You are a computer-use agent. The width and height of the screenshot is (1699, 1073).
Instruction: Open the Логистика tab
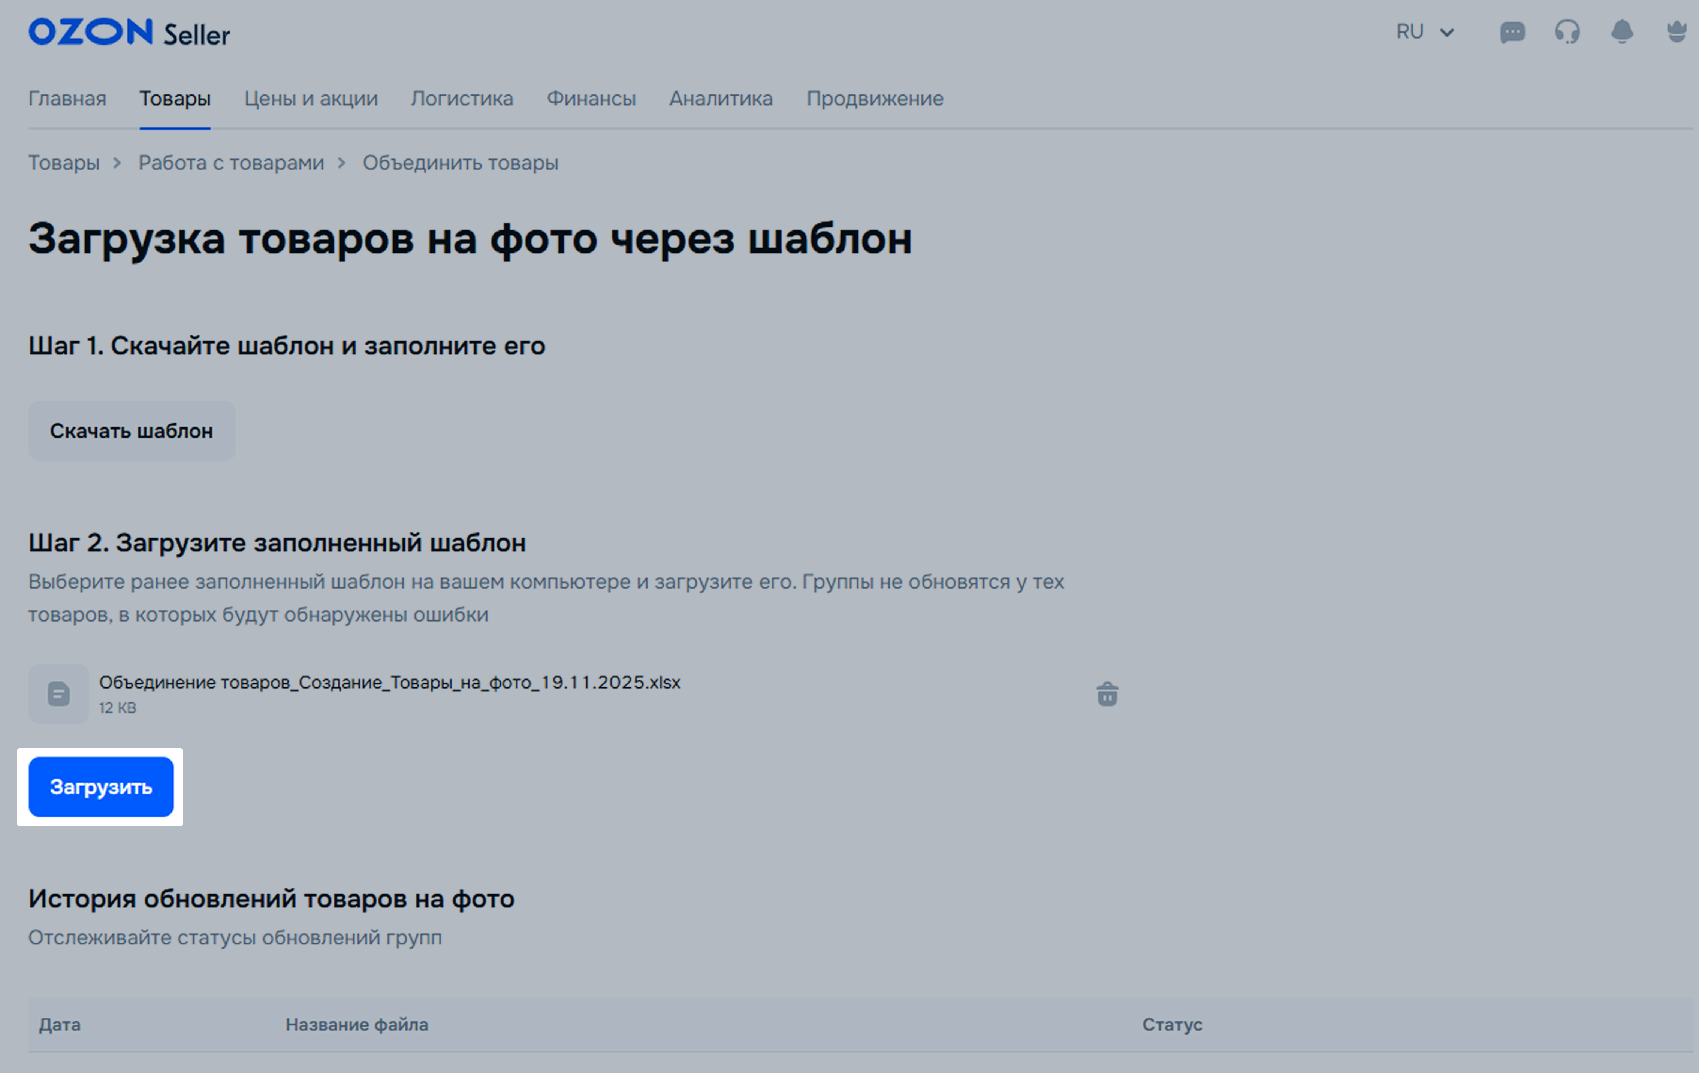click(461, 99)
